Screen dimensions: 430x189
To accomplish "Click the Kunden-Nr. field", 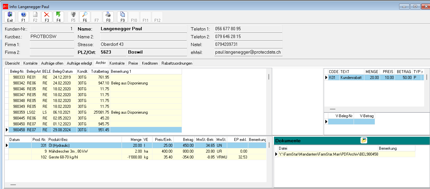I will tap(52, 29).
